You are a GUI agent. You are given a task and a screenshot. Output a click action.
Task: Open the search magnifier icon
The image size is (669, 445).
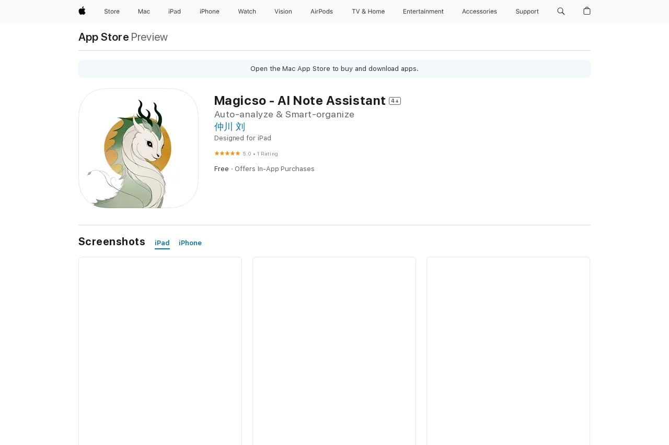(561, 11)
